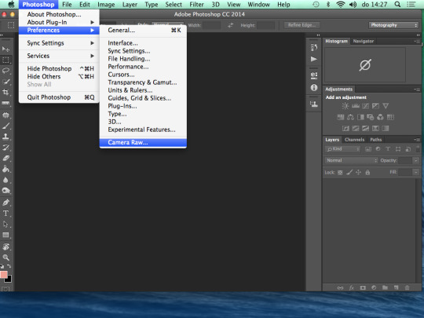The height and width of the screenshot is (318, 424).
Task: Open the Actions panel play icon
Action: 314,59
